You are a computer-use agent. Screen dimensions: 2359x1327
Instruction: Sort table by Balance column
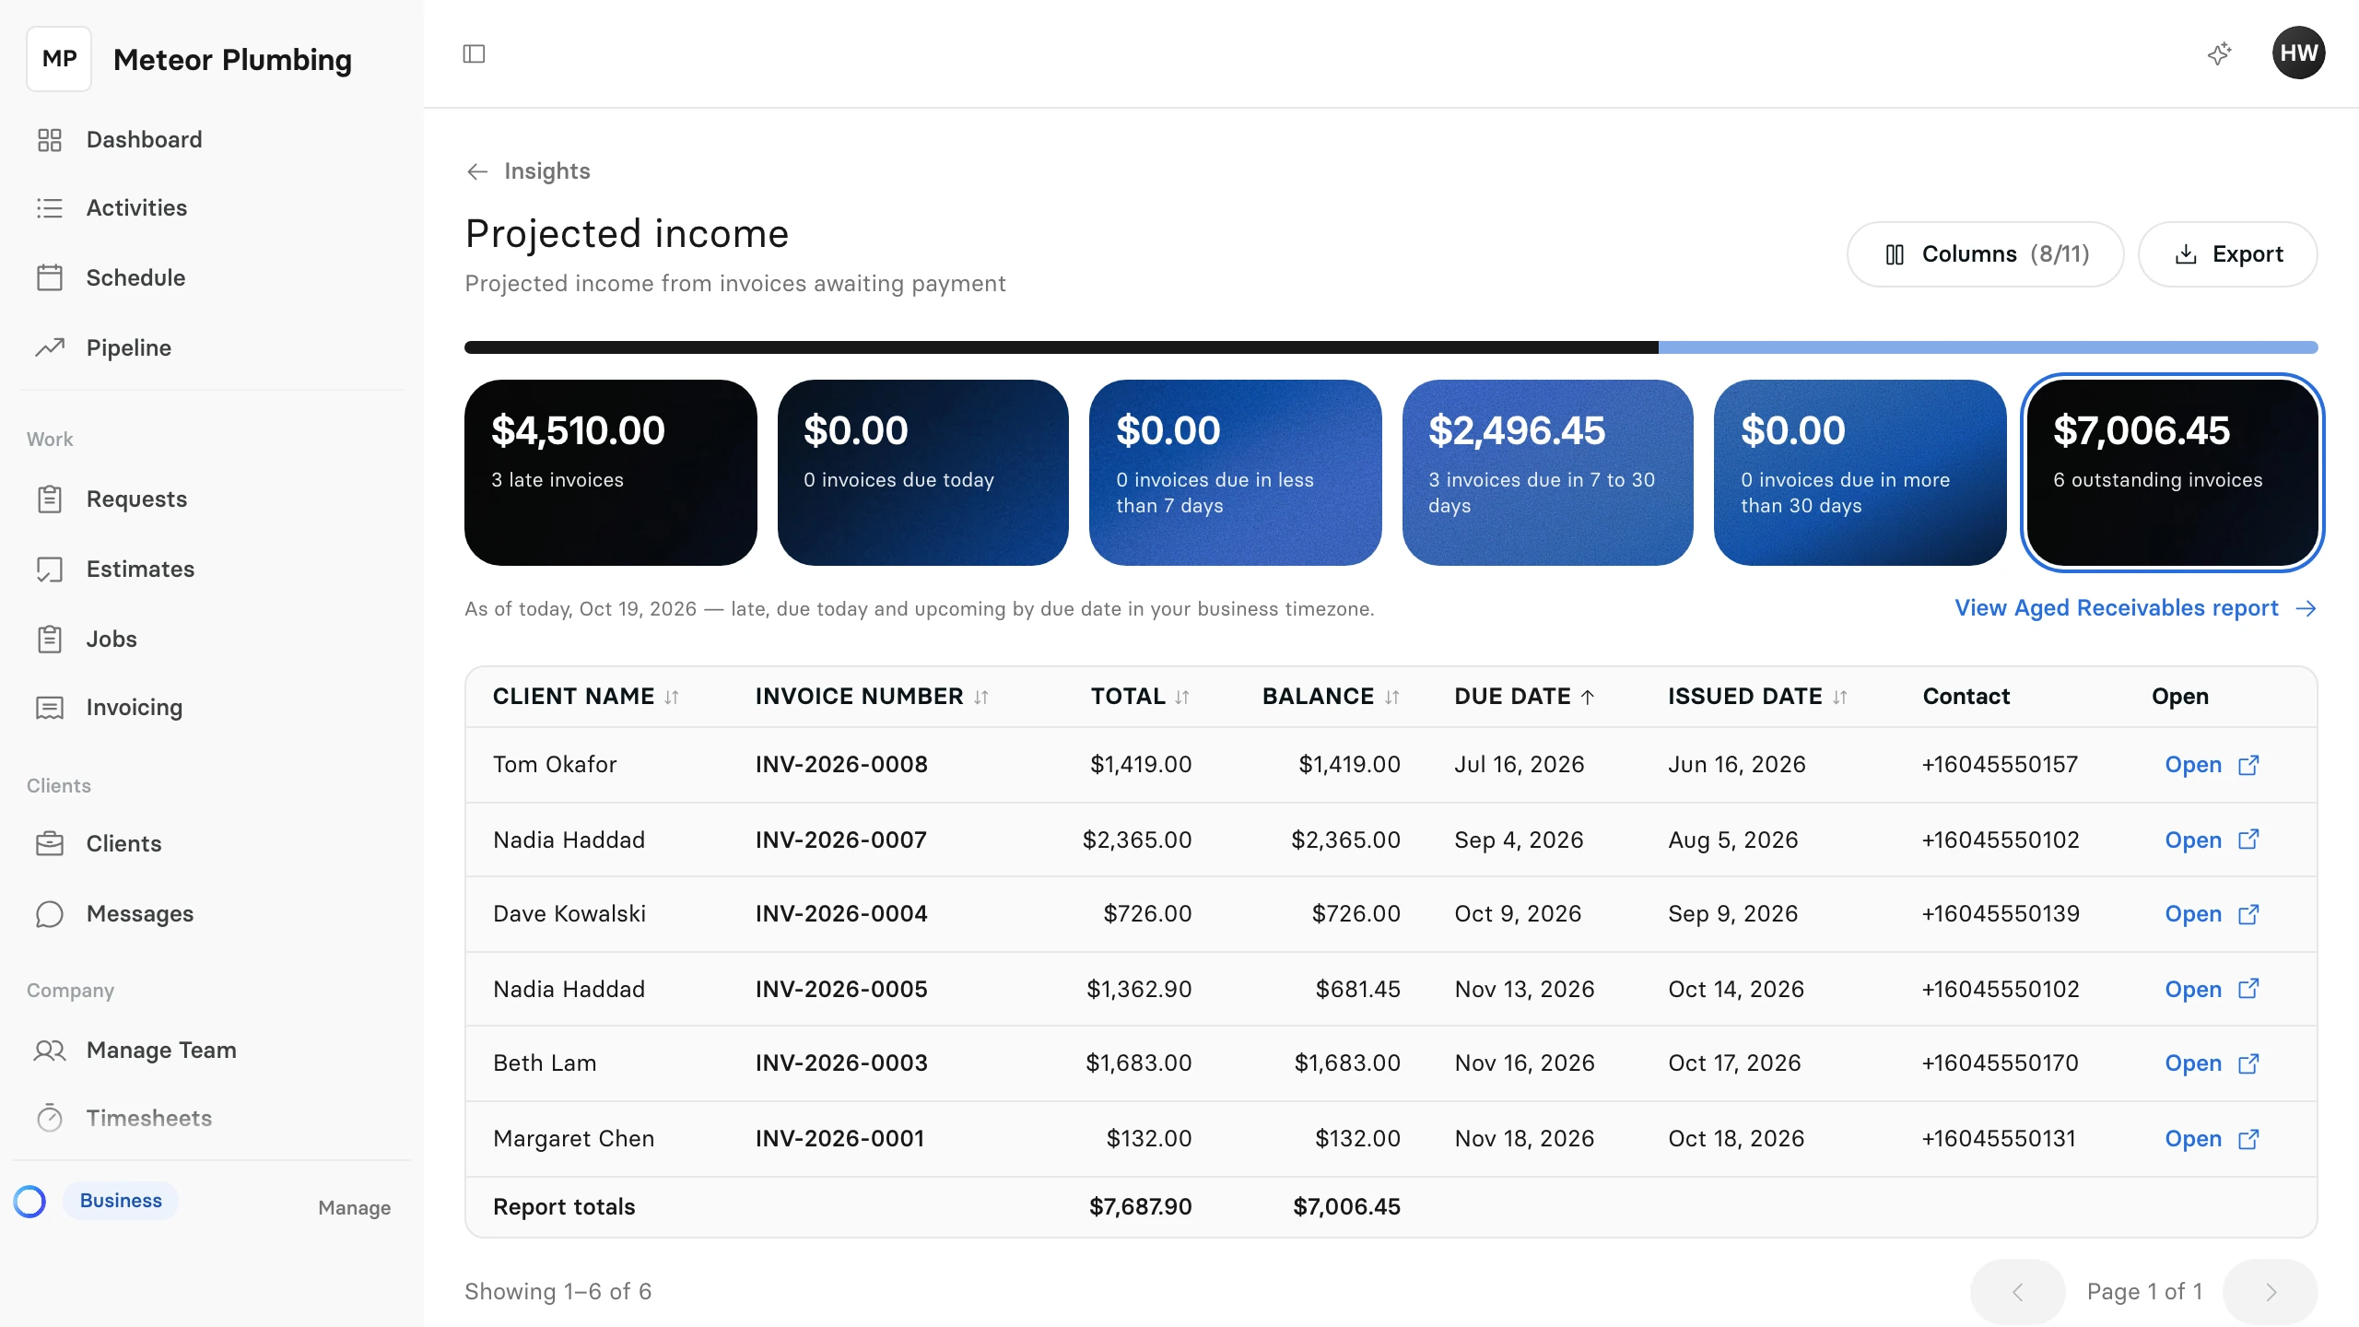point(1331,697)
